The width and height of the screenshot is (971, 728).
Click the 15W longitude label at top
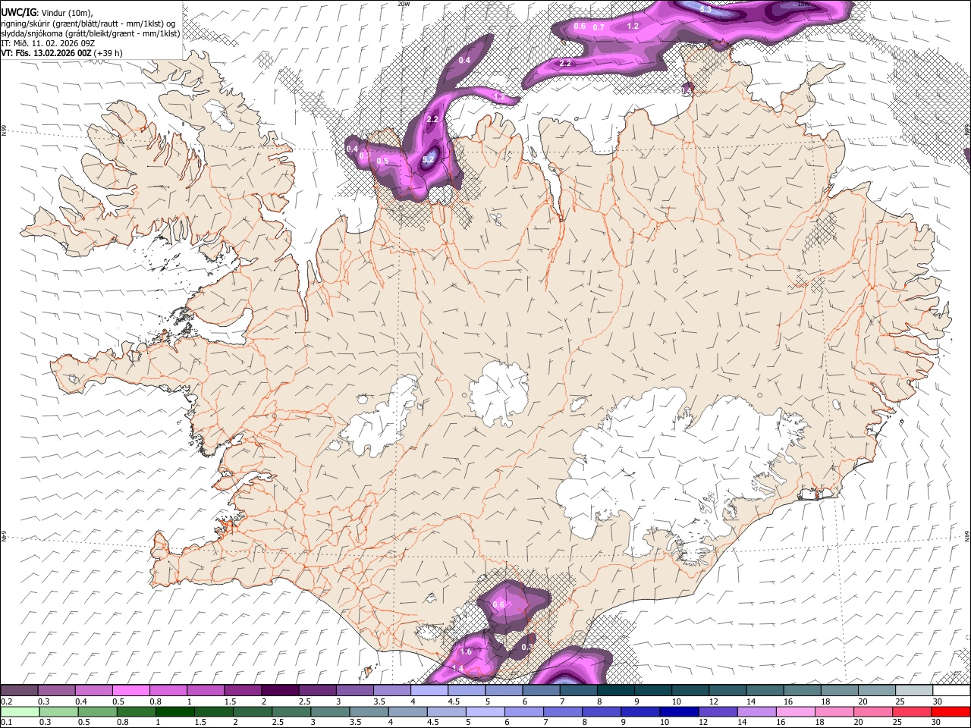point(803,4)
